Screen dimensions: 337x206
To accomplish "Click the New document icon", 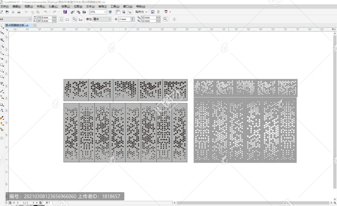I will 1,12.
